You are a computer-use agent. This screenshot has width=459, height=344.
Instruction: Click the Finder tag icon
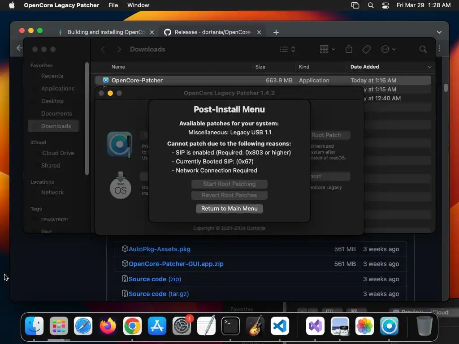[x=366, y=49]
